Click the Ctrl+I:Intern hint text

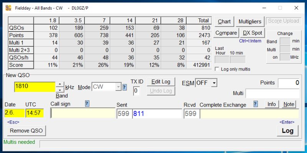point(250,41)
